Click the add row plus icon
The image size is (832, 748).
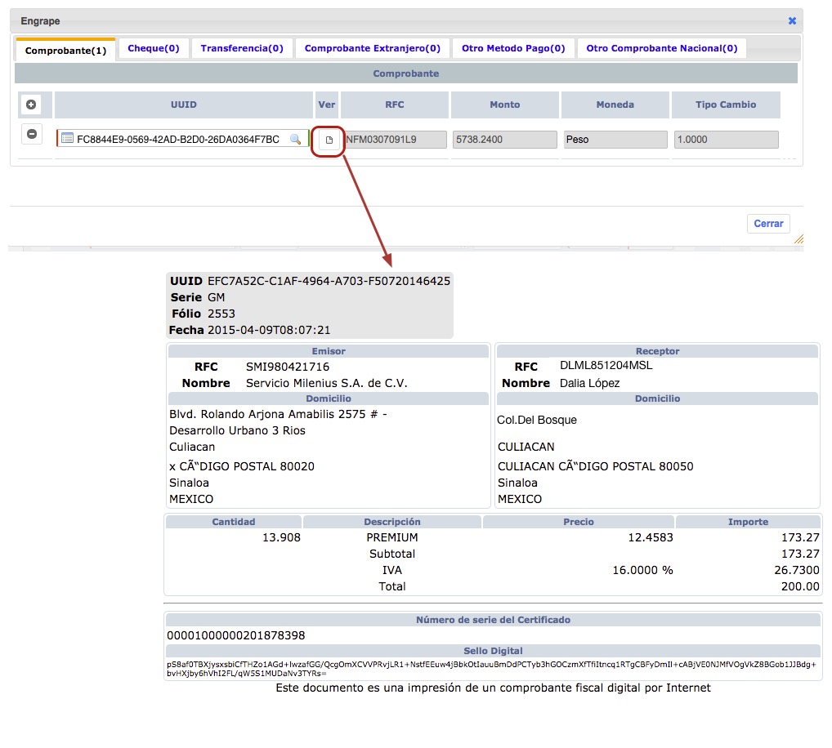[31, 105]
